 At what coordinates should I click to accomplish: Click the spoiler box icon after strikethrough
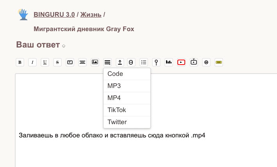click(70, 62)
